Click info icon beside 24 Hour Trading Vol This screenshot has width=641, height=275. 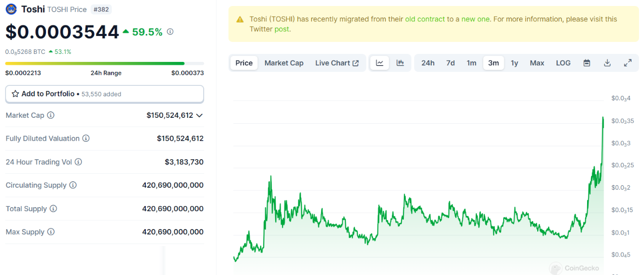[78, 162]
